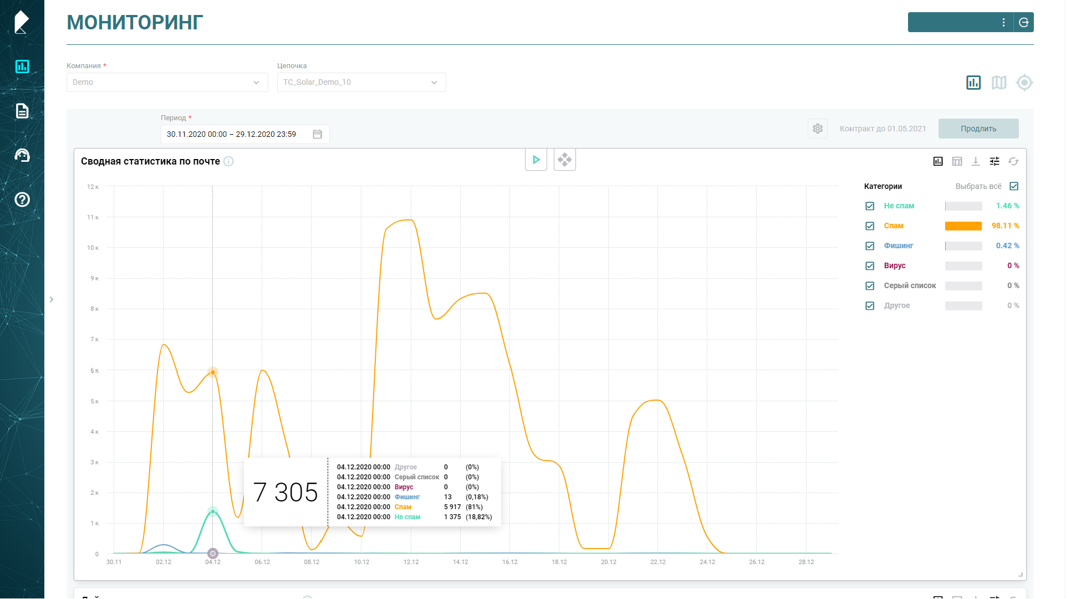1066x599 pixels.
Task: Click the resize handle at widget corner
Action: coord(1021,575)
